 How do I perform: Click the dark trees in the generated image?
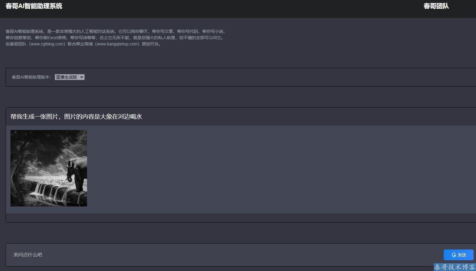tap(24, 146)
